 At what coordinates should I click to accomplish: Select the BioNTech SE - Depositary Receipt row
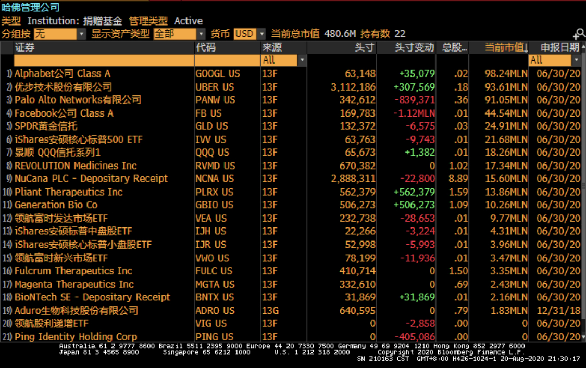292,297
